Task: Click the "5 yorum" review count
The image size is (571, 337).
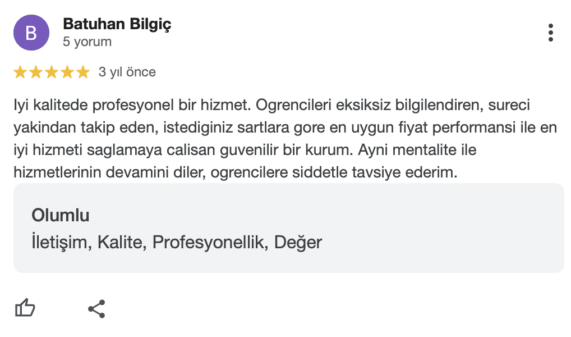Action: (87, 42)
